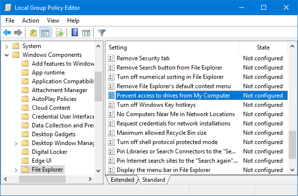Expand the File Explorer tree node
The width and height of the screenshot is (298, 196).
(x=16, y=170)
